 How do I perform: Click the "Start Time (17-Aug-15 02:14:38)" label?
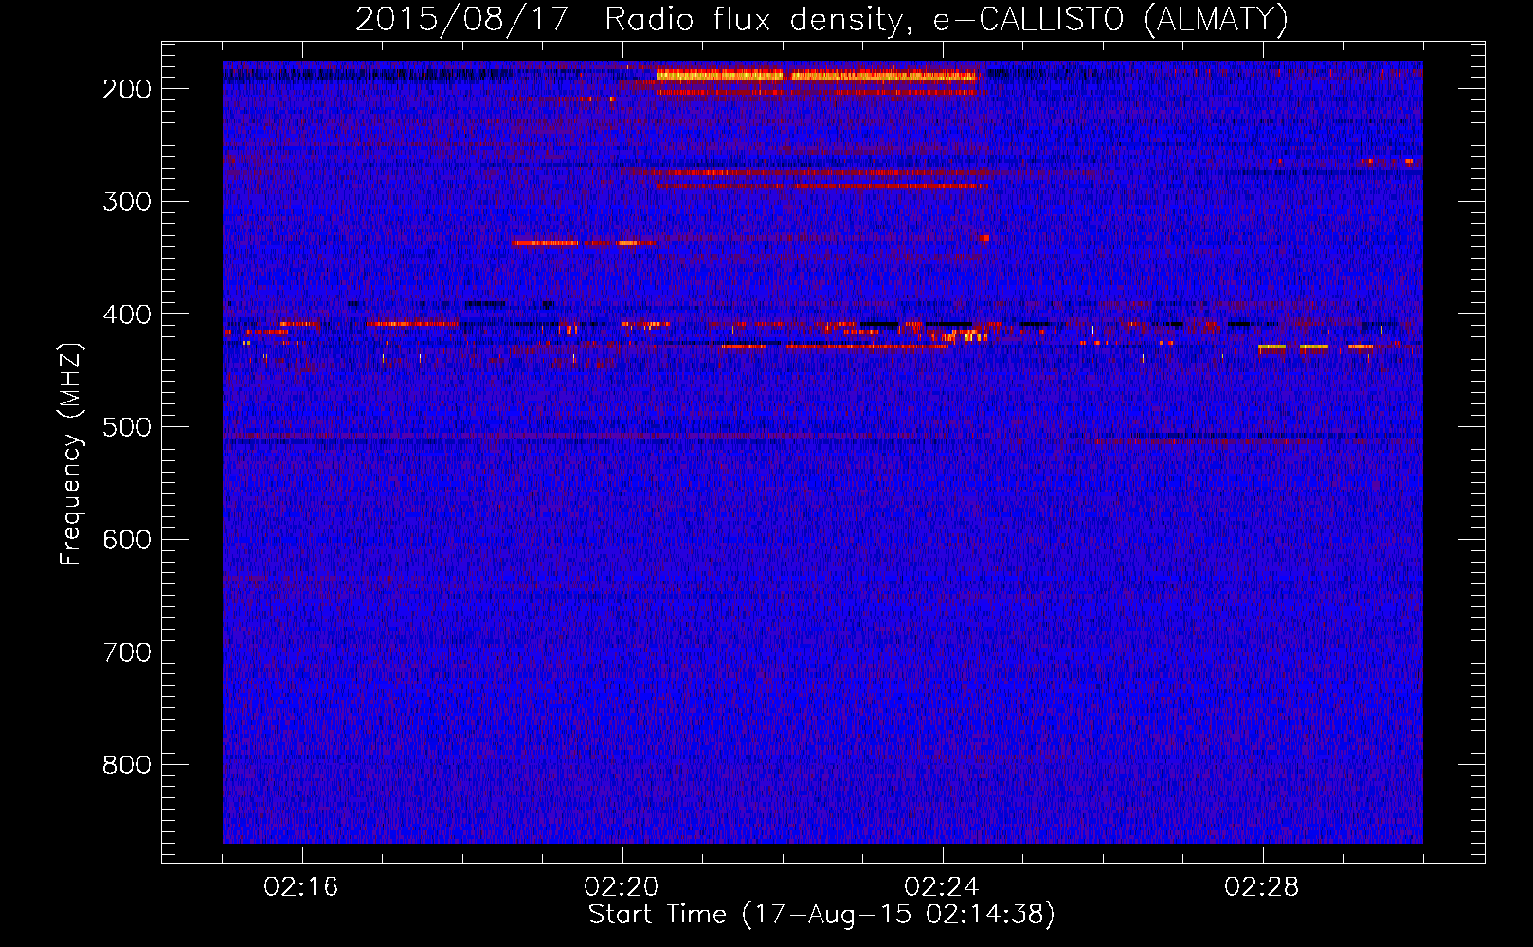(x=821, y=915)
